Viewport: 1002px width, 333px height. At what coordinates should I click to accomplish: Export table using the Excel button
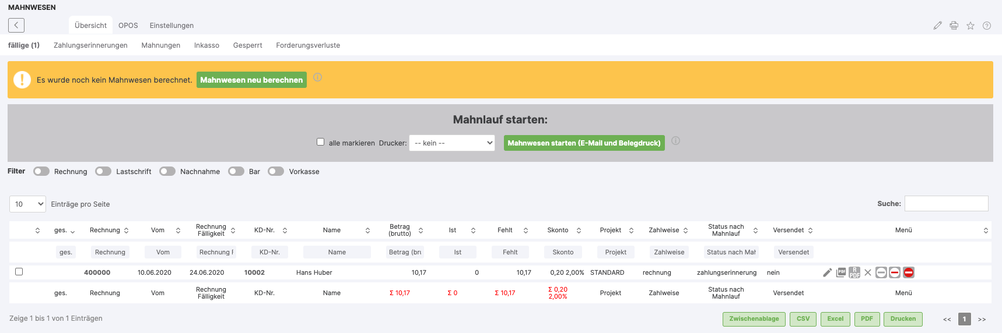pyautogui.click(x=835, y=319)
